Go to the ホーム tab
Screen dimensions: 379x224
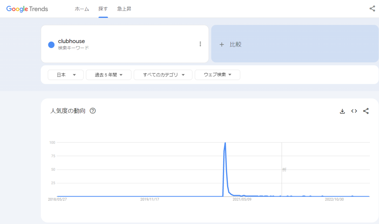(82, 9)
